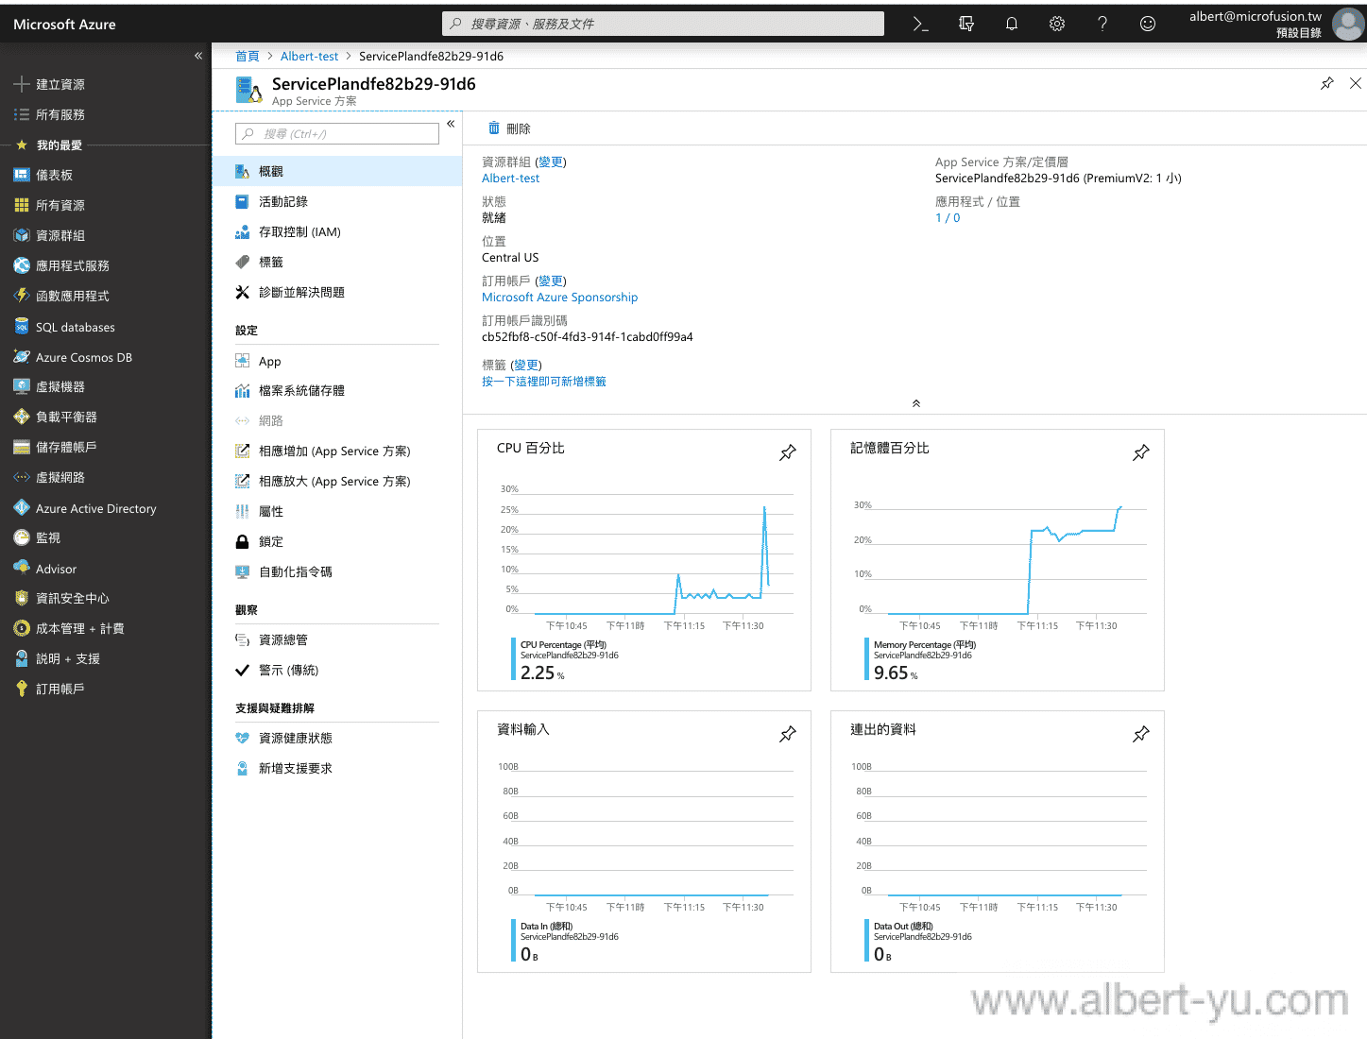Viewport: 1367px width, 1039px height.
Task: Click the 虛擬網路 icon
Action: click(22, 477)
